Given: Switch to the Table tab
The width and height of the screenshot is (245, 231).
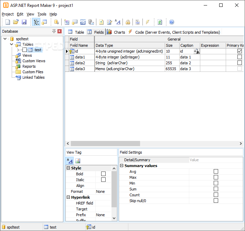Looking at the screenshot, I should pyautogui.click(x=76, y=32).
